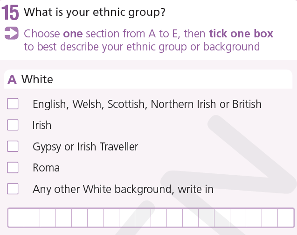Click the first write-in character box

pyautogui.click(x=16, y=218)
